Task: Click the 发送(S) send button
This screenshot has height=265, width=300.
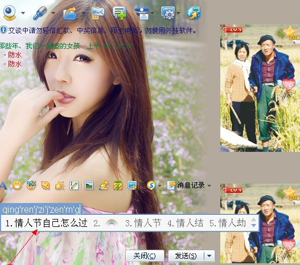Action: [186, 256]
